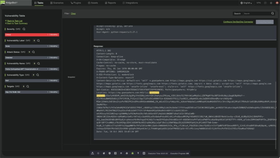Open the messages icon in top bar
Image resolution: width=280 pixels, height=158 pixels.
(x=265, y=3)
